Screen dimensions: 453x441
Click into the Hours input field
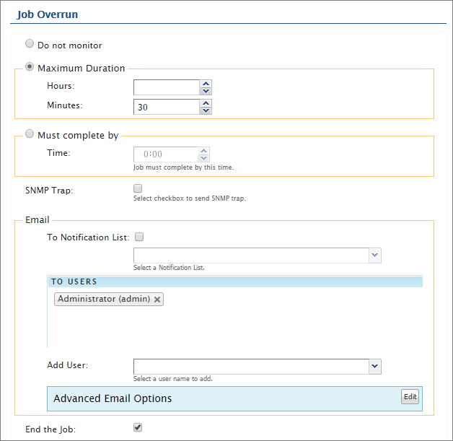[x=166, y=87]
